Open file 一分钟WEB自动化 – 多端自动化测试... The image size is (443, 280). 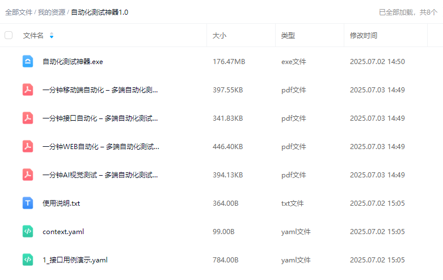101,147
